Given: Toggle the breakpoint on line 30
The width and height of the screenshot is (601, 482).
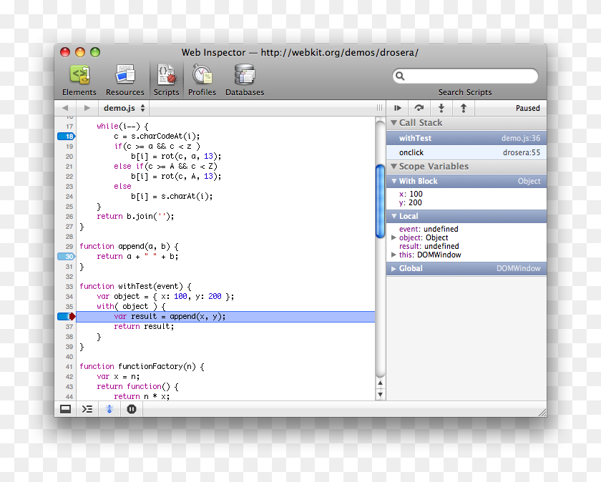Looking at the screenshot, I should click(x=64, y=256).
